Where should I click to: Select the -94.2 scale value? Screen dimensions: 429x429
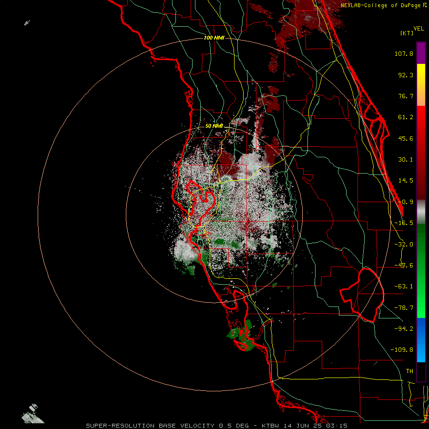404,328
